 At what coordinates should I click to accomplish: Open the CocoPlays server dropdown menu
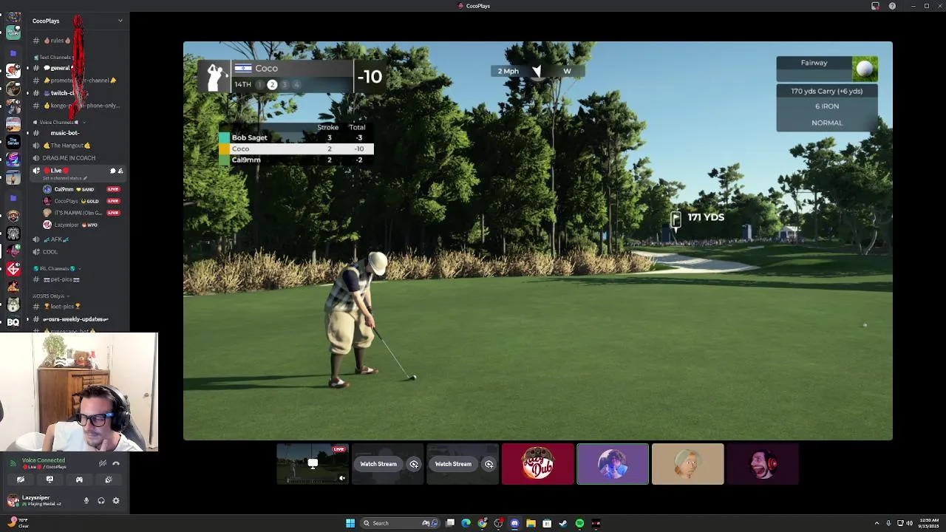click(78, 21)
